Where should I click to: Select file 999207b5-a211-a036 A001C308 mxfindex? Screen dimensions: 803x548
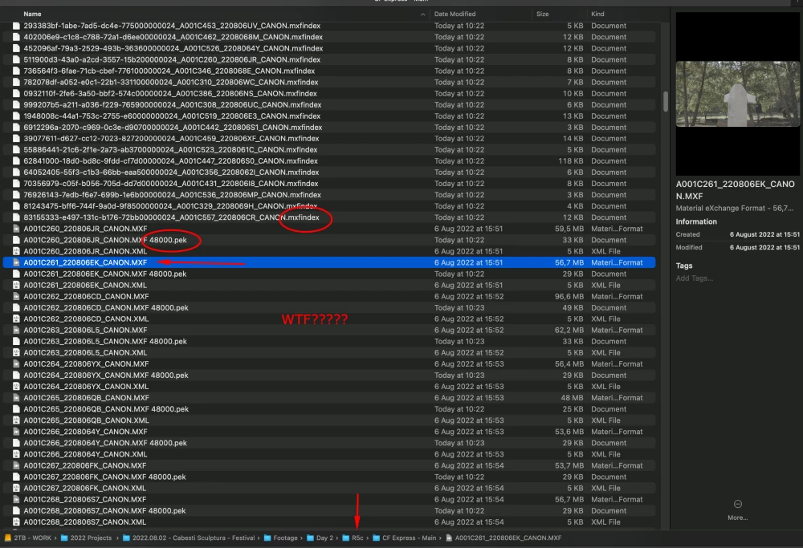tap(173, 104)
